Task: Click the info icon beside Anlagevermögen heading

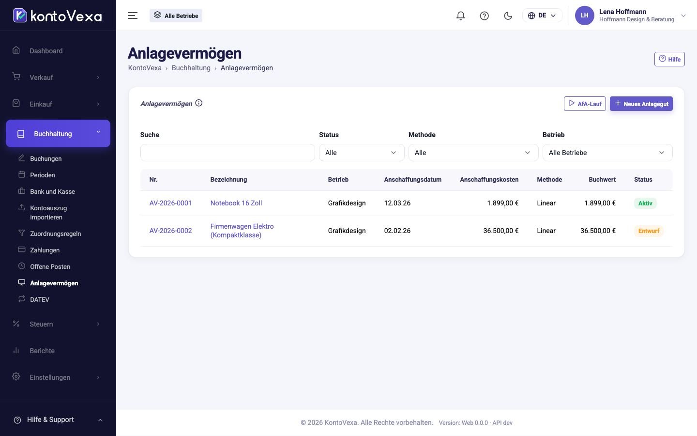Action: tap(199, 103)
